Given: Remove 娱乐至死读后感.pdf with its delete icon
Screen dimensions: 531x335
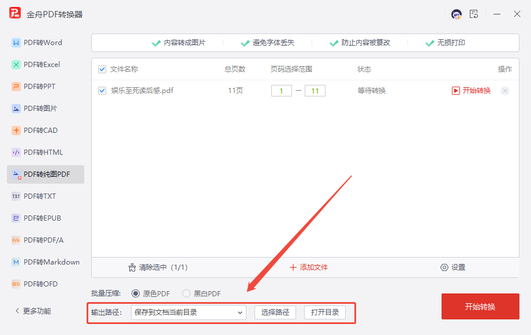Looking at the screenshot, I should [x=504, y=91].
